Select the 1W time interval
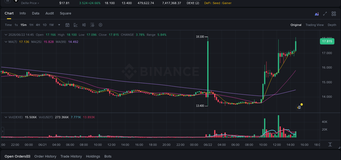The height and width of the screenshot is (160, 341). tap(51, 25)
